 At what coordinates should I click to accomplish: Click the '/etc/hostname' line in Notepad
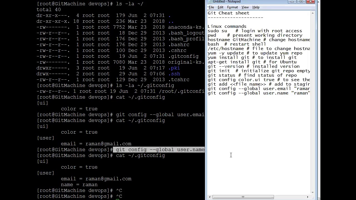point(259,49)
